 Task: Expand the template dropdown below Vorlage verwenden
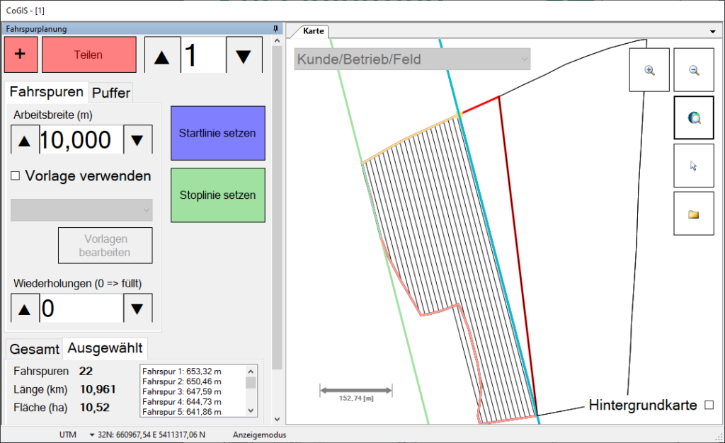[x=82, y=209]
